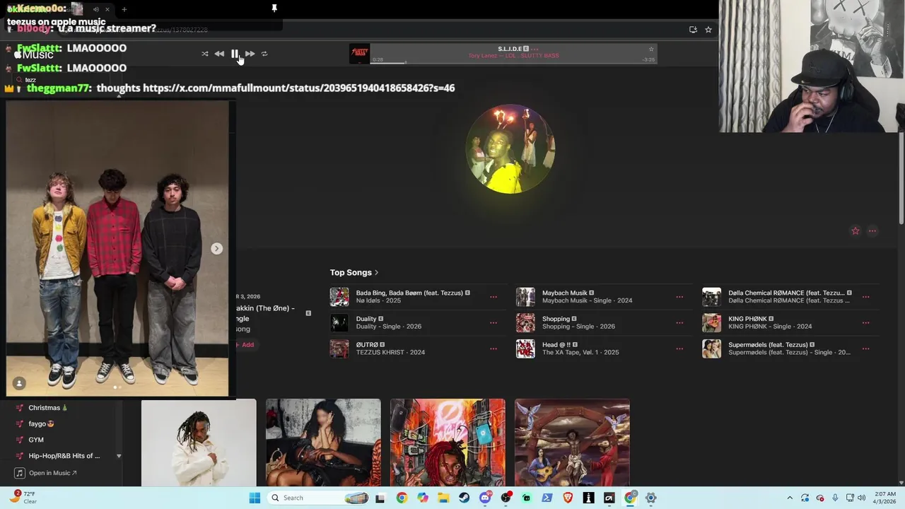905x509 pixels.
Task: Show hidden system tray icons
Action: [x=790, y=498]
